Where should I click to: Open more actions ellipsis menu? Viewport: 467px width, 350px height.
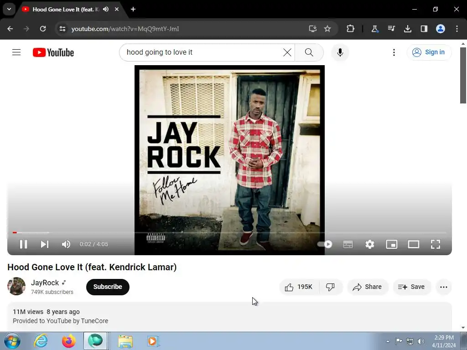[443, 287]
